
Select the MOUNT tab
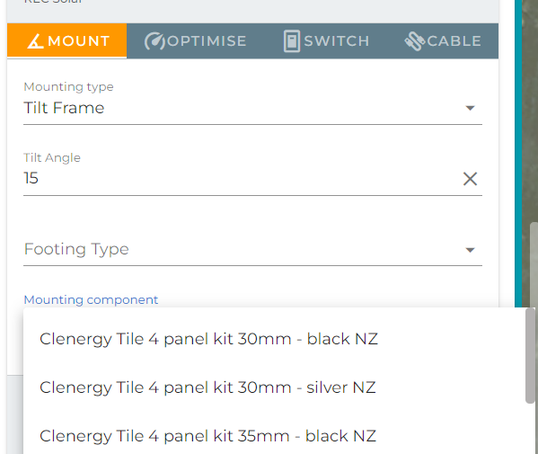(x=66, y=40)
